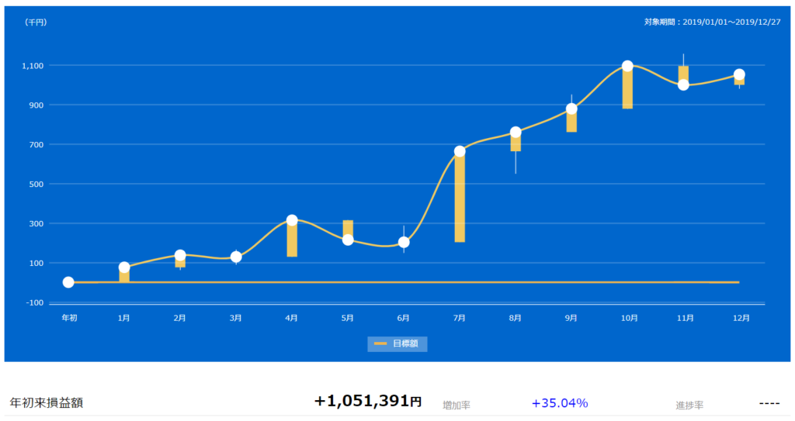The image size is (795, 421).
Task: Click the 6月 x-axis label
Action: [404, 318]
